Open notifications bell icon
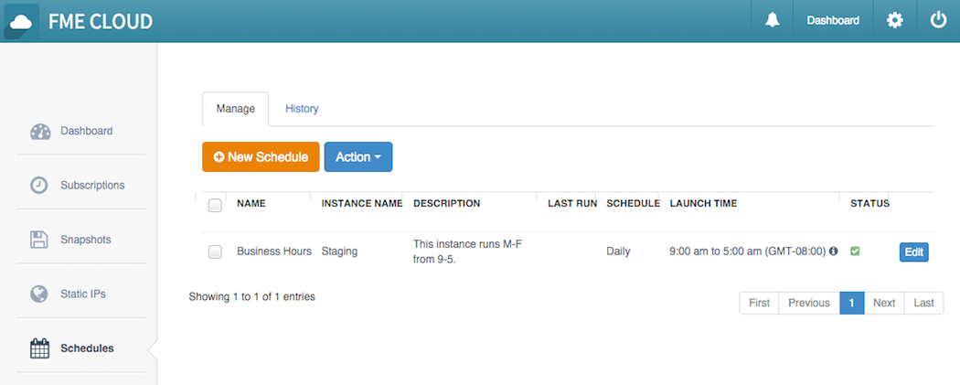The width and height of the screenshot is (960, 385). tap(773, 21)
